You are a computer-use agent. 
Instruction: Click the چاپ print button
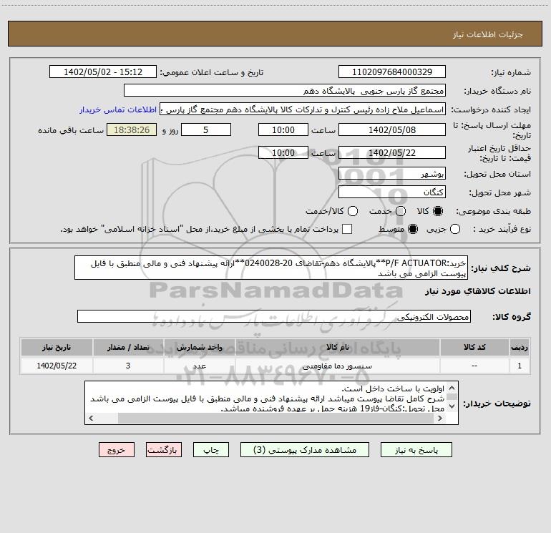coord(211,450)
